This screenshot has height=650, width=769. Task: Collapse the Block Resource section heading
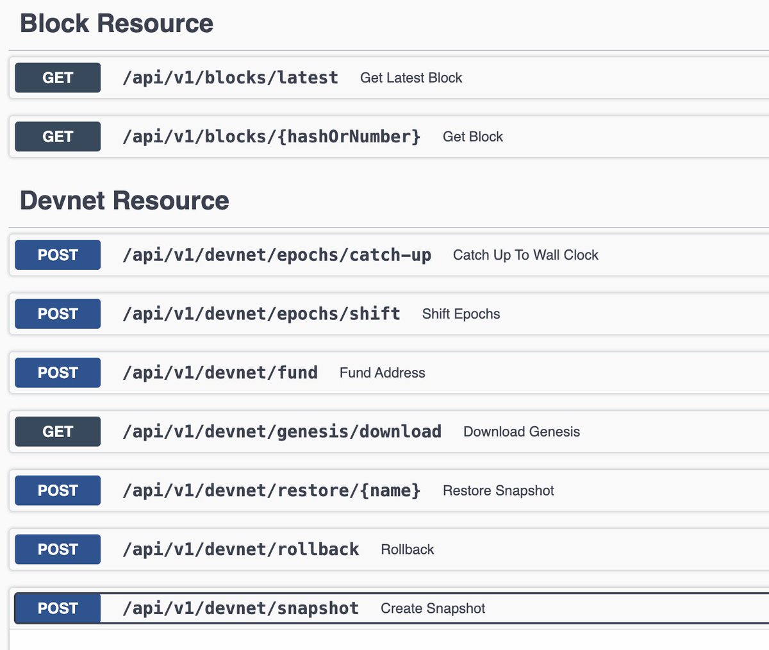point(117,23)
